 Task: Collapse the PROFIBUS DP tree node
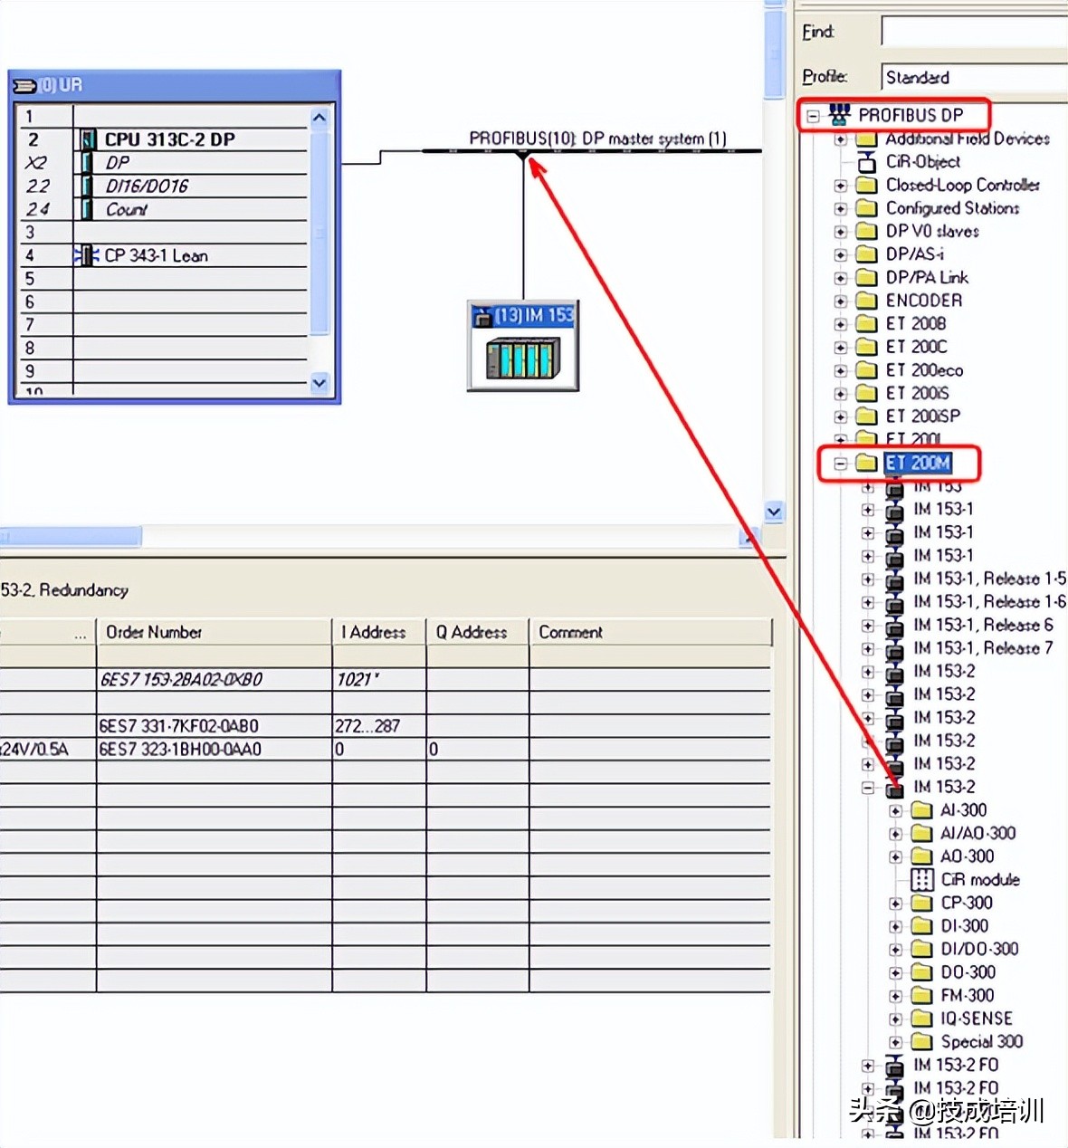tap(813, 116)
